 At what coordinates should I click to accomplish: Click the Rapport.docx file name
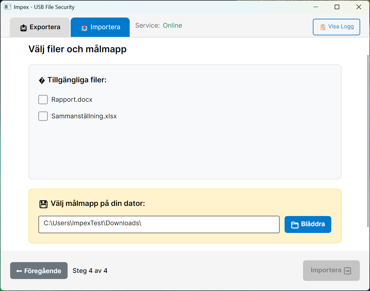click(72, 100)
